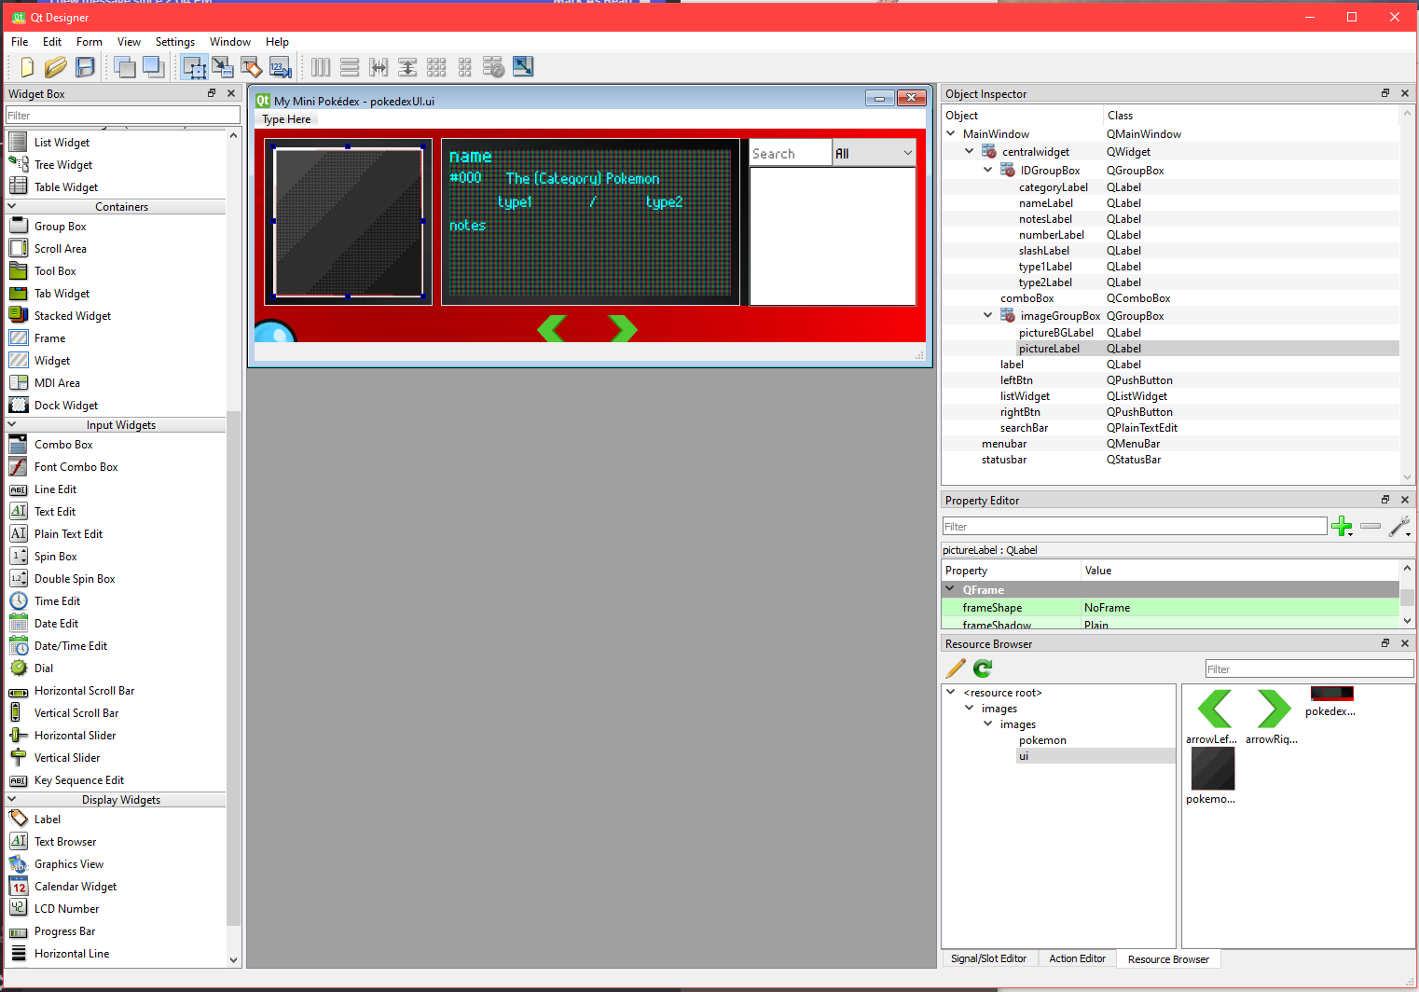This screenshot has height=992, width=1419.
Task: Switch to the Signal/Slot Editor tab
Action: (x=988, y=958)
